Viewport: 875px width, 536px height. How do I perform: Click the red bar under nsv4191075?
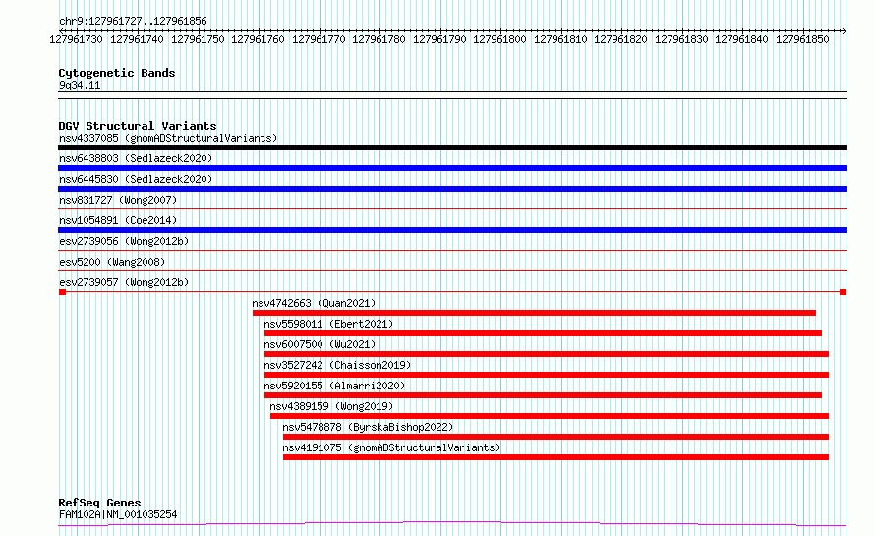point(555,457)
